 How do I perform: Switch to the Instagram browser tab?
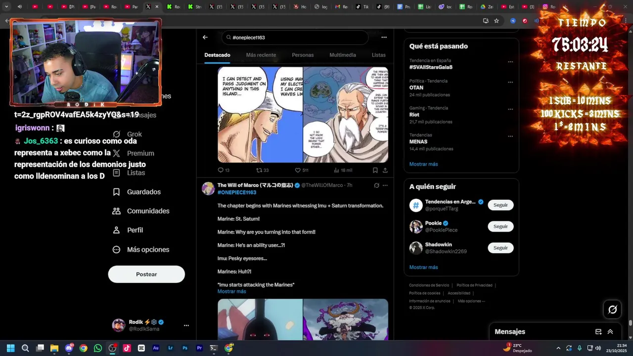coord(549,7)
